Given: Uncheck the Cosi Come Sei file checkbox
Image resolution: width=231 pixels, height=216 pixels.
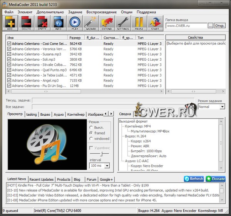Looking at the screenshot, I should 9,43.
